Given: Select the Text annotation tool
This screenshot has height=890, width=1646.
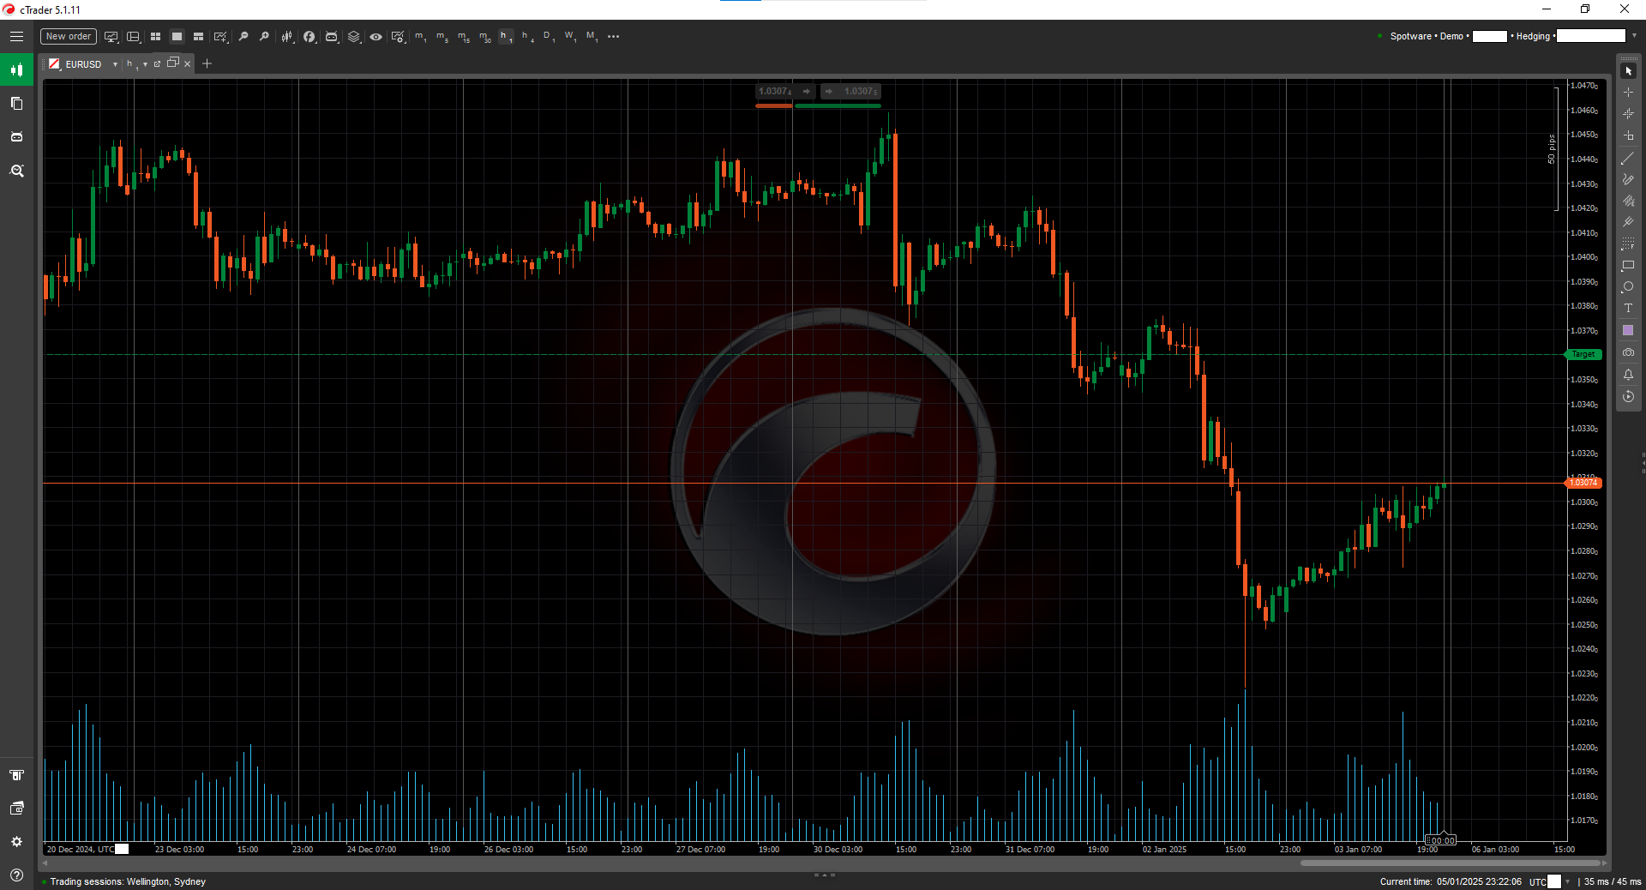Looking at the screenshot, I should click(x=1628, y=309).
